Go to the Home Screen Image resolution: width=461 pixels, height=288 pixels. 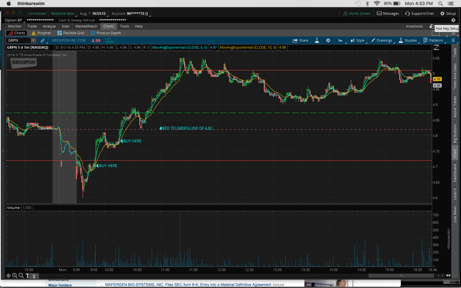357,13
